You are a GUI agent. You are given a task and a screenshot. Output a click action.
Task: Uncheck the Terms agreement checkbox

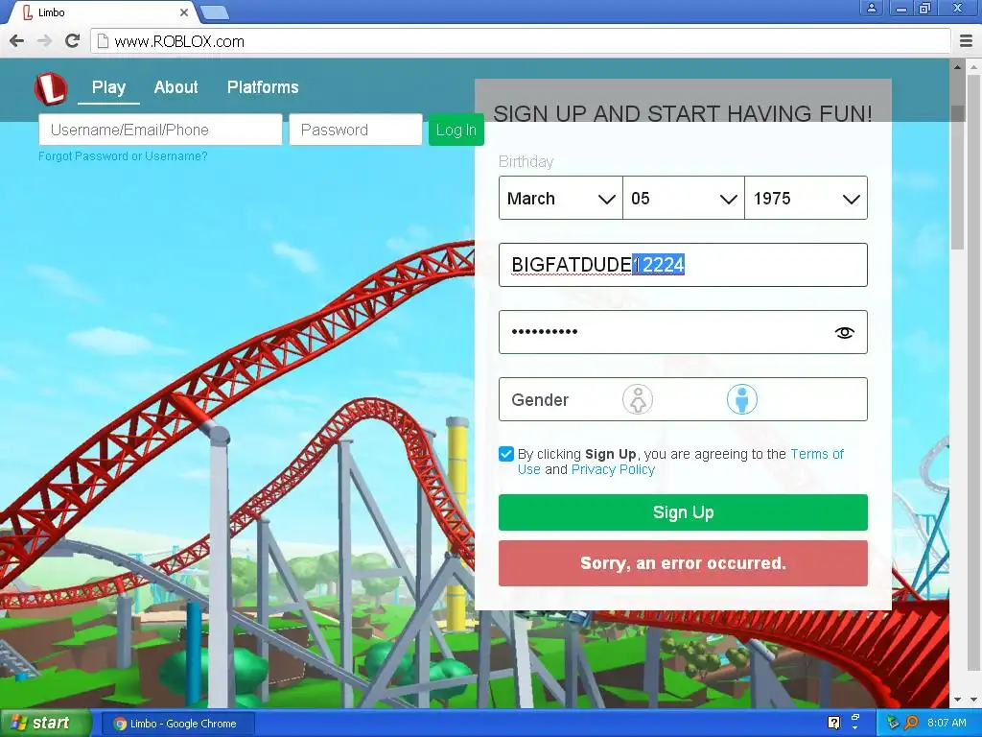pyautogui.click(x=506, y=454)
